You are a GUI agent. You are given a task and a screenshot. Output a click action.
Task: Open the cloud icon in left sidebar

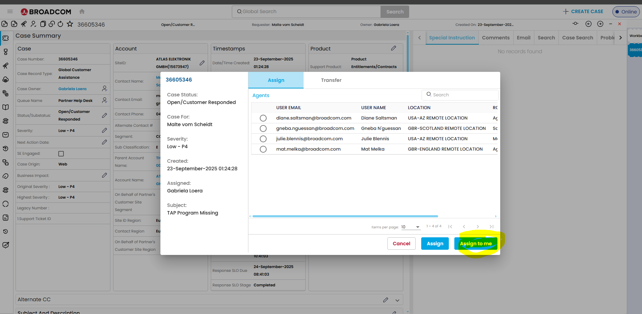(6, 79)
